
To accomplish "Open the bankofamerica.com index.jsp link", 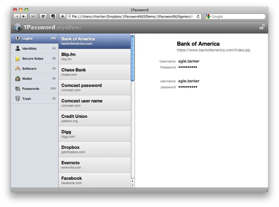I will pyautogui.click(x=213, y=50).
